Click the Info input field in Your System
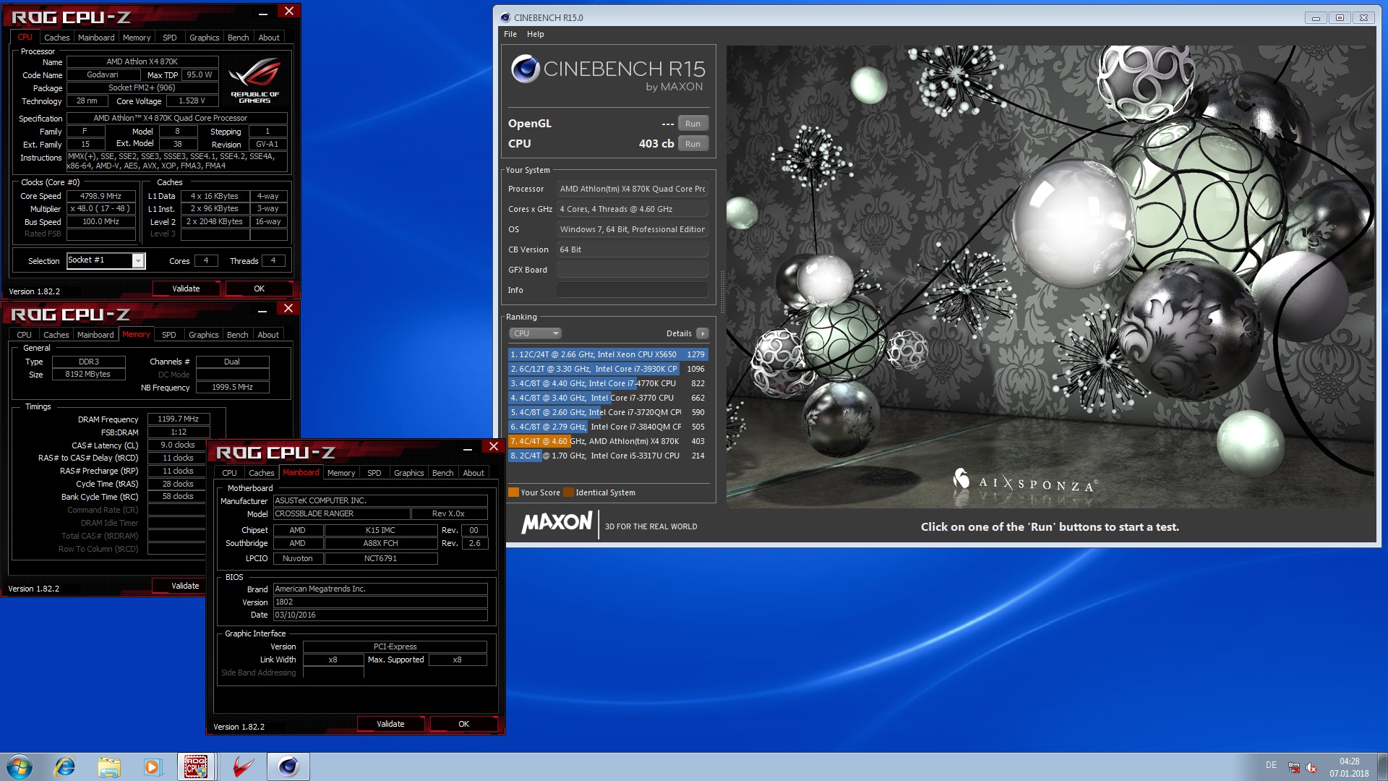 (x=632, y=290)
